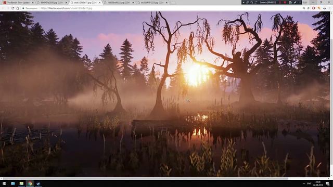This screenshot has height=187, width=333.
Task: Open the taskbar clock and calendar
Action: pos(318,183)
